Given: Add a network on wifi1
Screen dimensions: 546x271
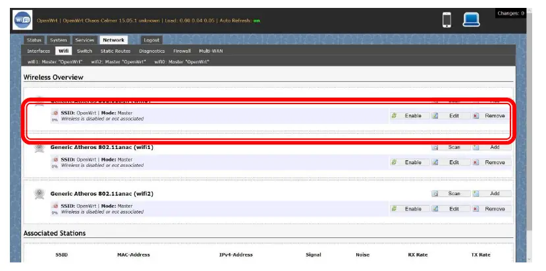Looking at the screenshot, I should pos(491,147).
